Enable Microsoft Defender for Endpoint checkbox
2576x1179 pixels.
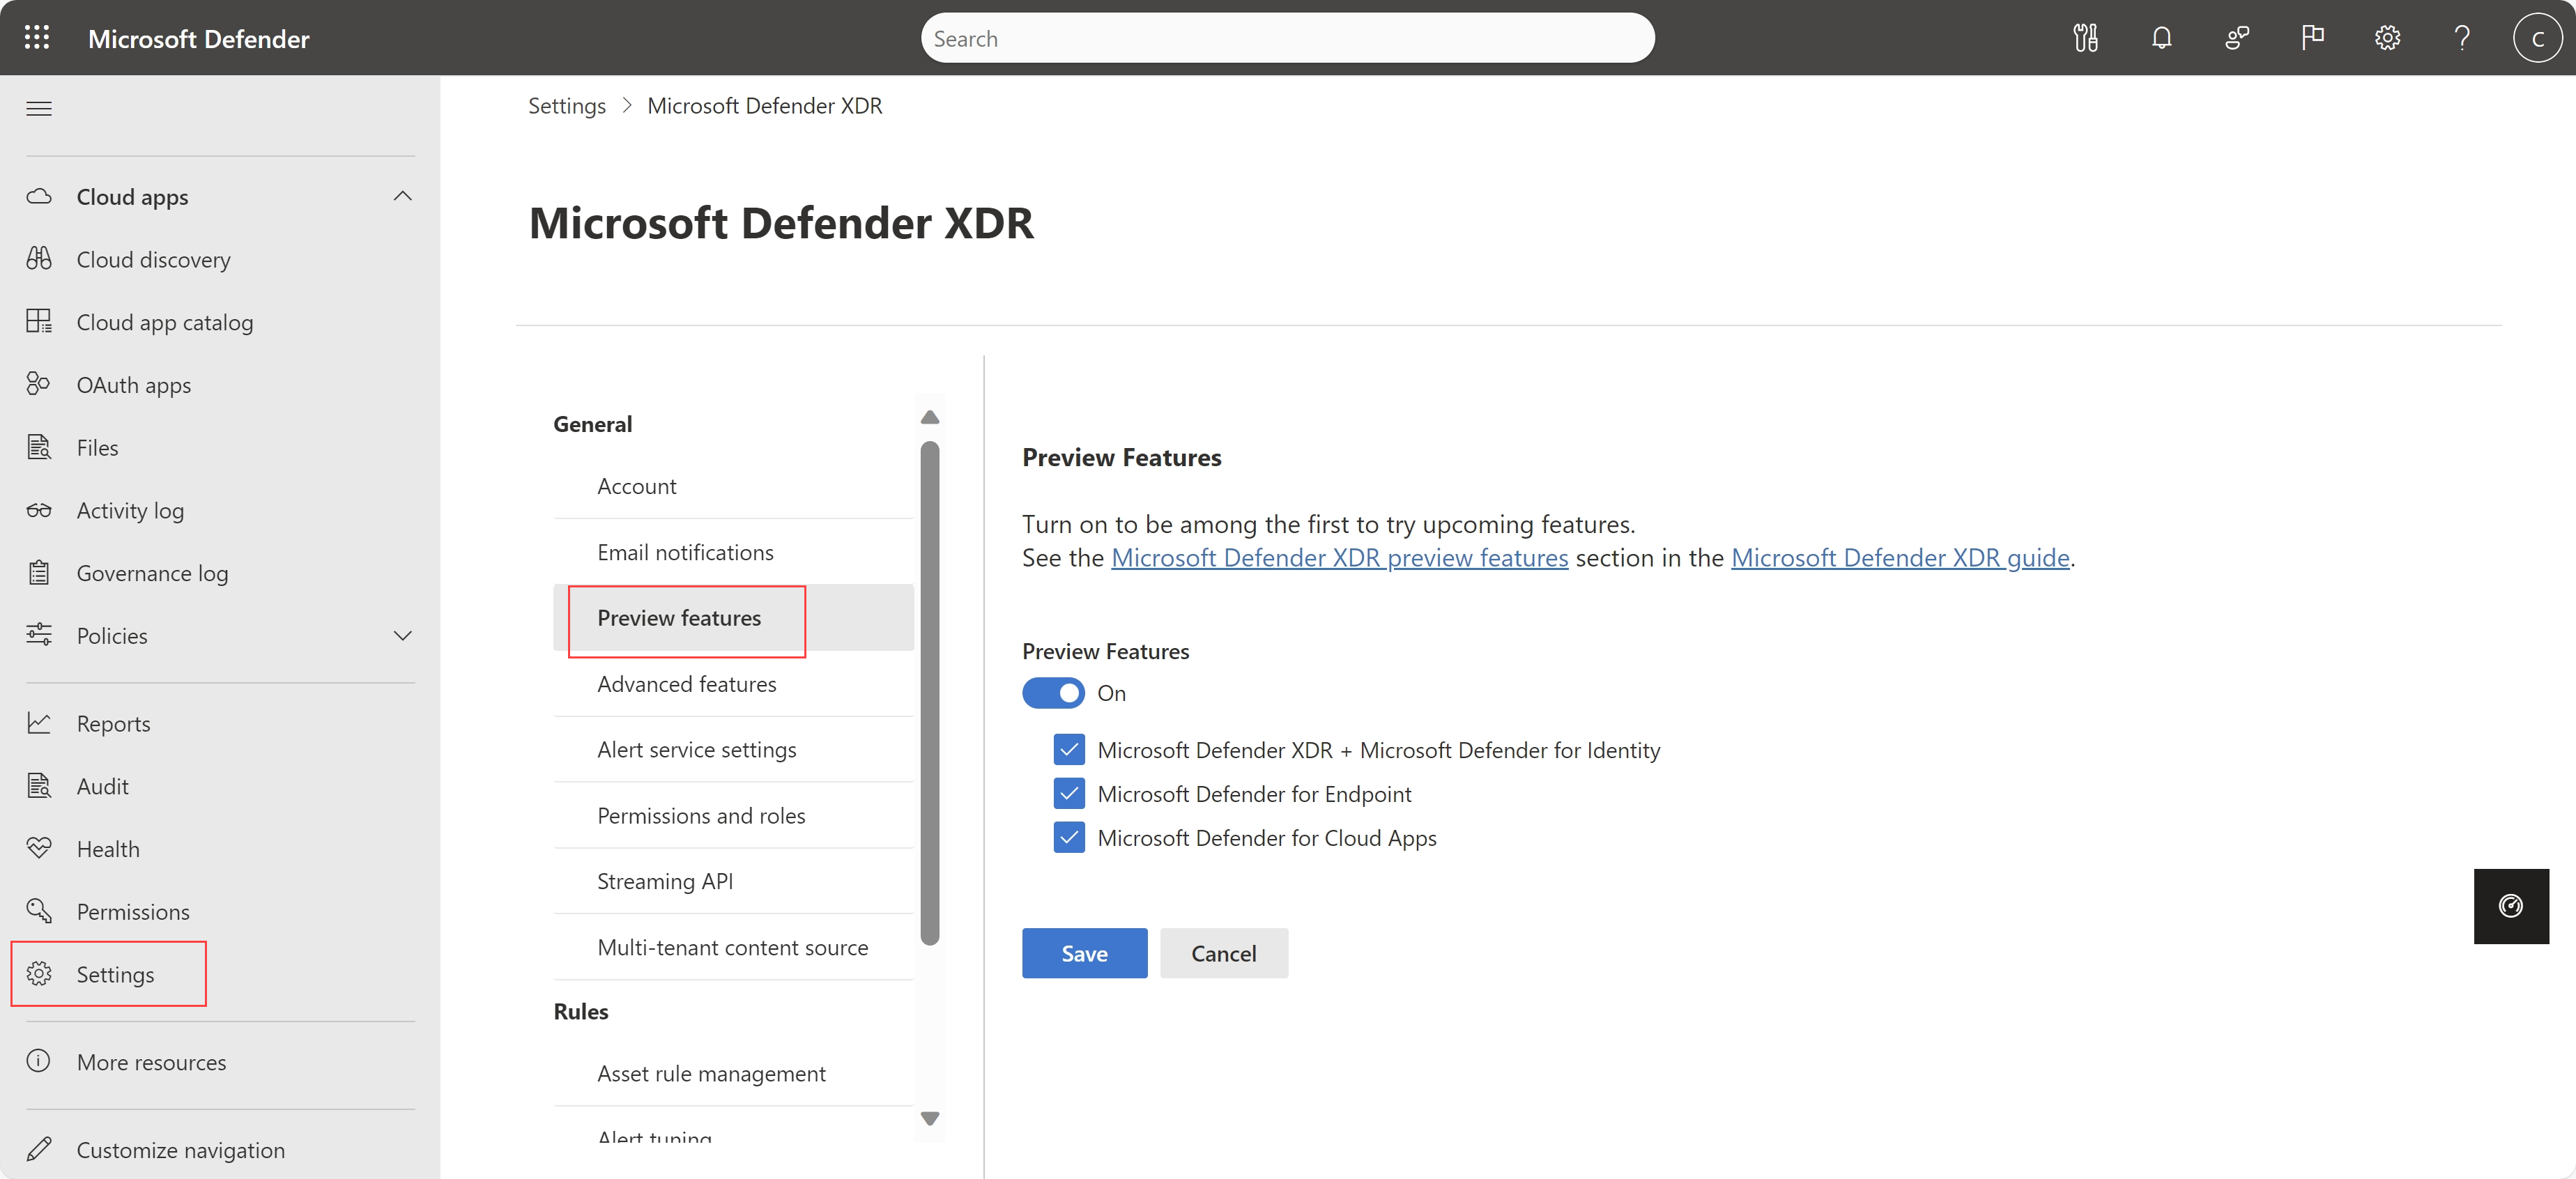1068,793
